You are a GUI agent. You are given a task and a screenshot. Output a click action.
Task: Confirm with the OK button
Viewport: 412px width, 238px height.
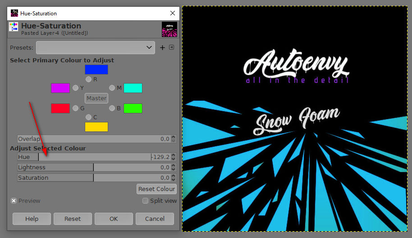coord(114,219)
